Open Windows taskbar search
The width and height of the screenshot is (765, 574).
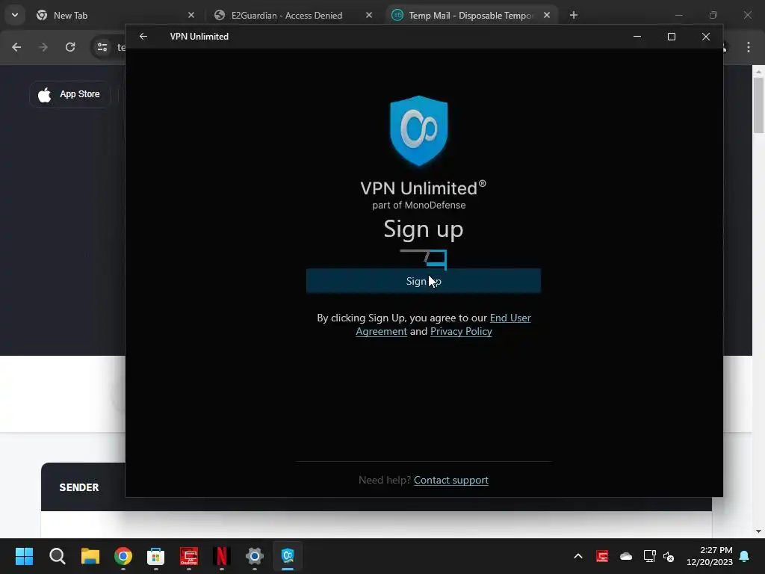coord(57,556)
